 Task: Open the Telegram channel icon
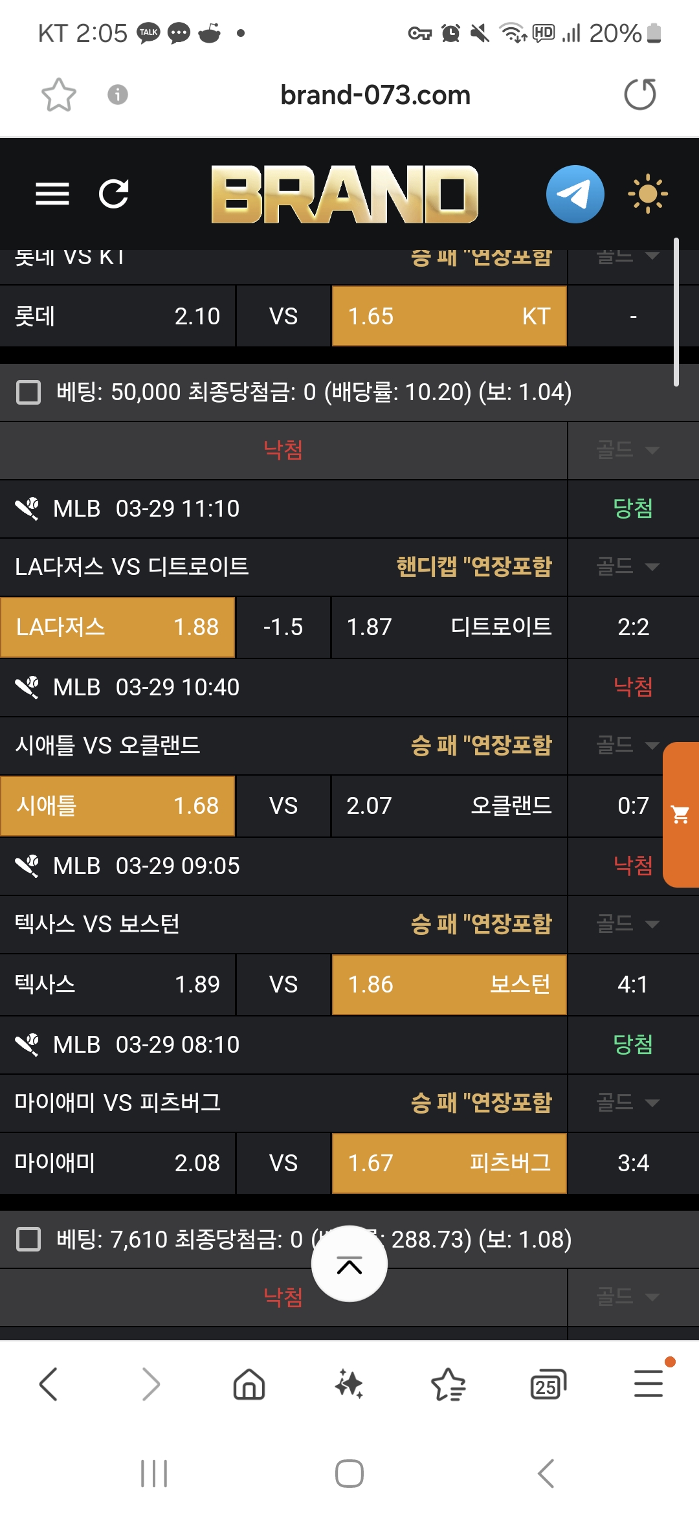click(575, 194)
